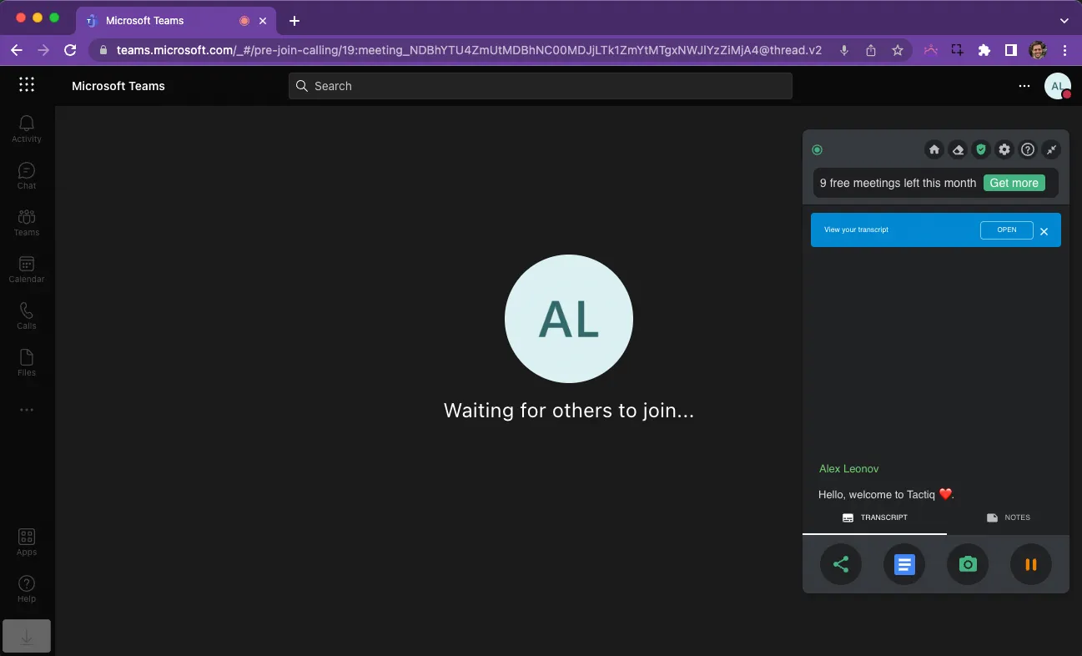Open AL profile avatar menu
The width and height of the screenshot is (1082, 656).
[x=1058, y=86]
